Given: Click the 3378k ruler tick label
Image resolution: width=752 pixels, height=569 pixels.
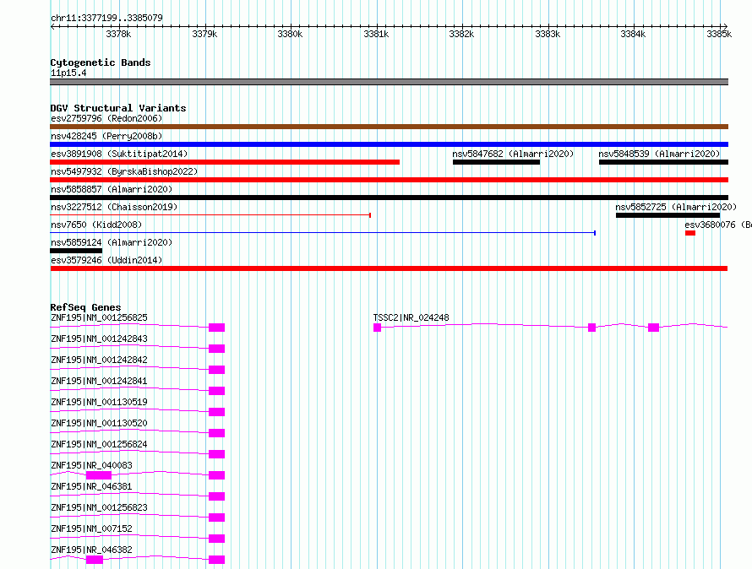Looking at the screenshot, I should [x=118, y=34].
